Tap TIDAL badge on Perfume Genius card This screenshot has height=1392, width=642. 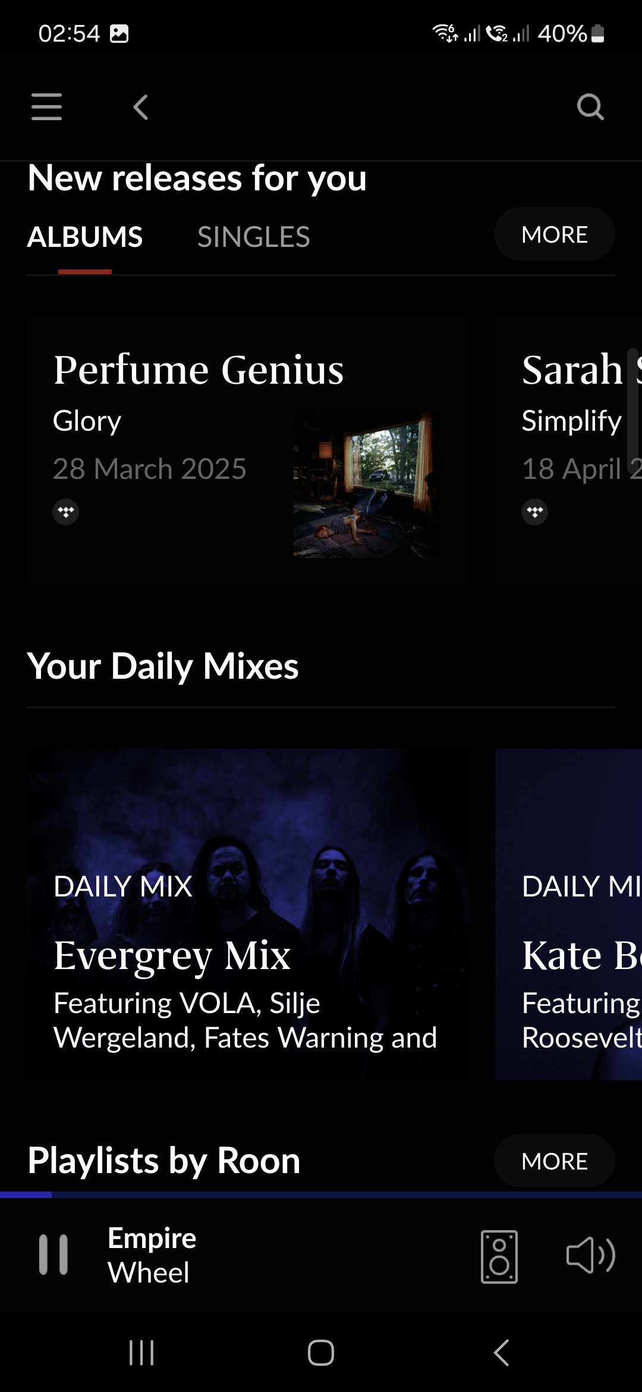coord(66,512)
